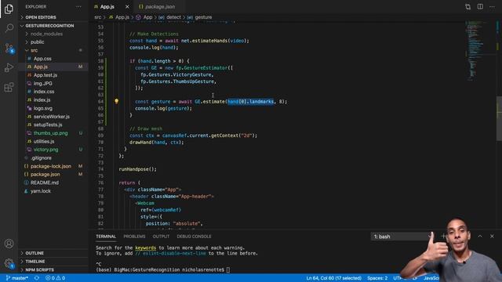Close the terminal panel
The image size is (502, 282).
[492, 237]
